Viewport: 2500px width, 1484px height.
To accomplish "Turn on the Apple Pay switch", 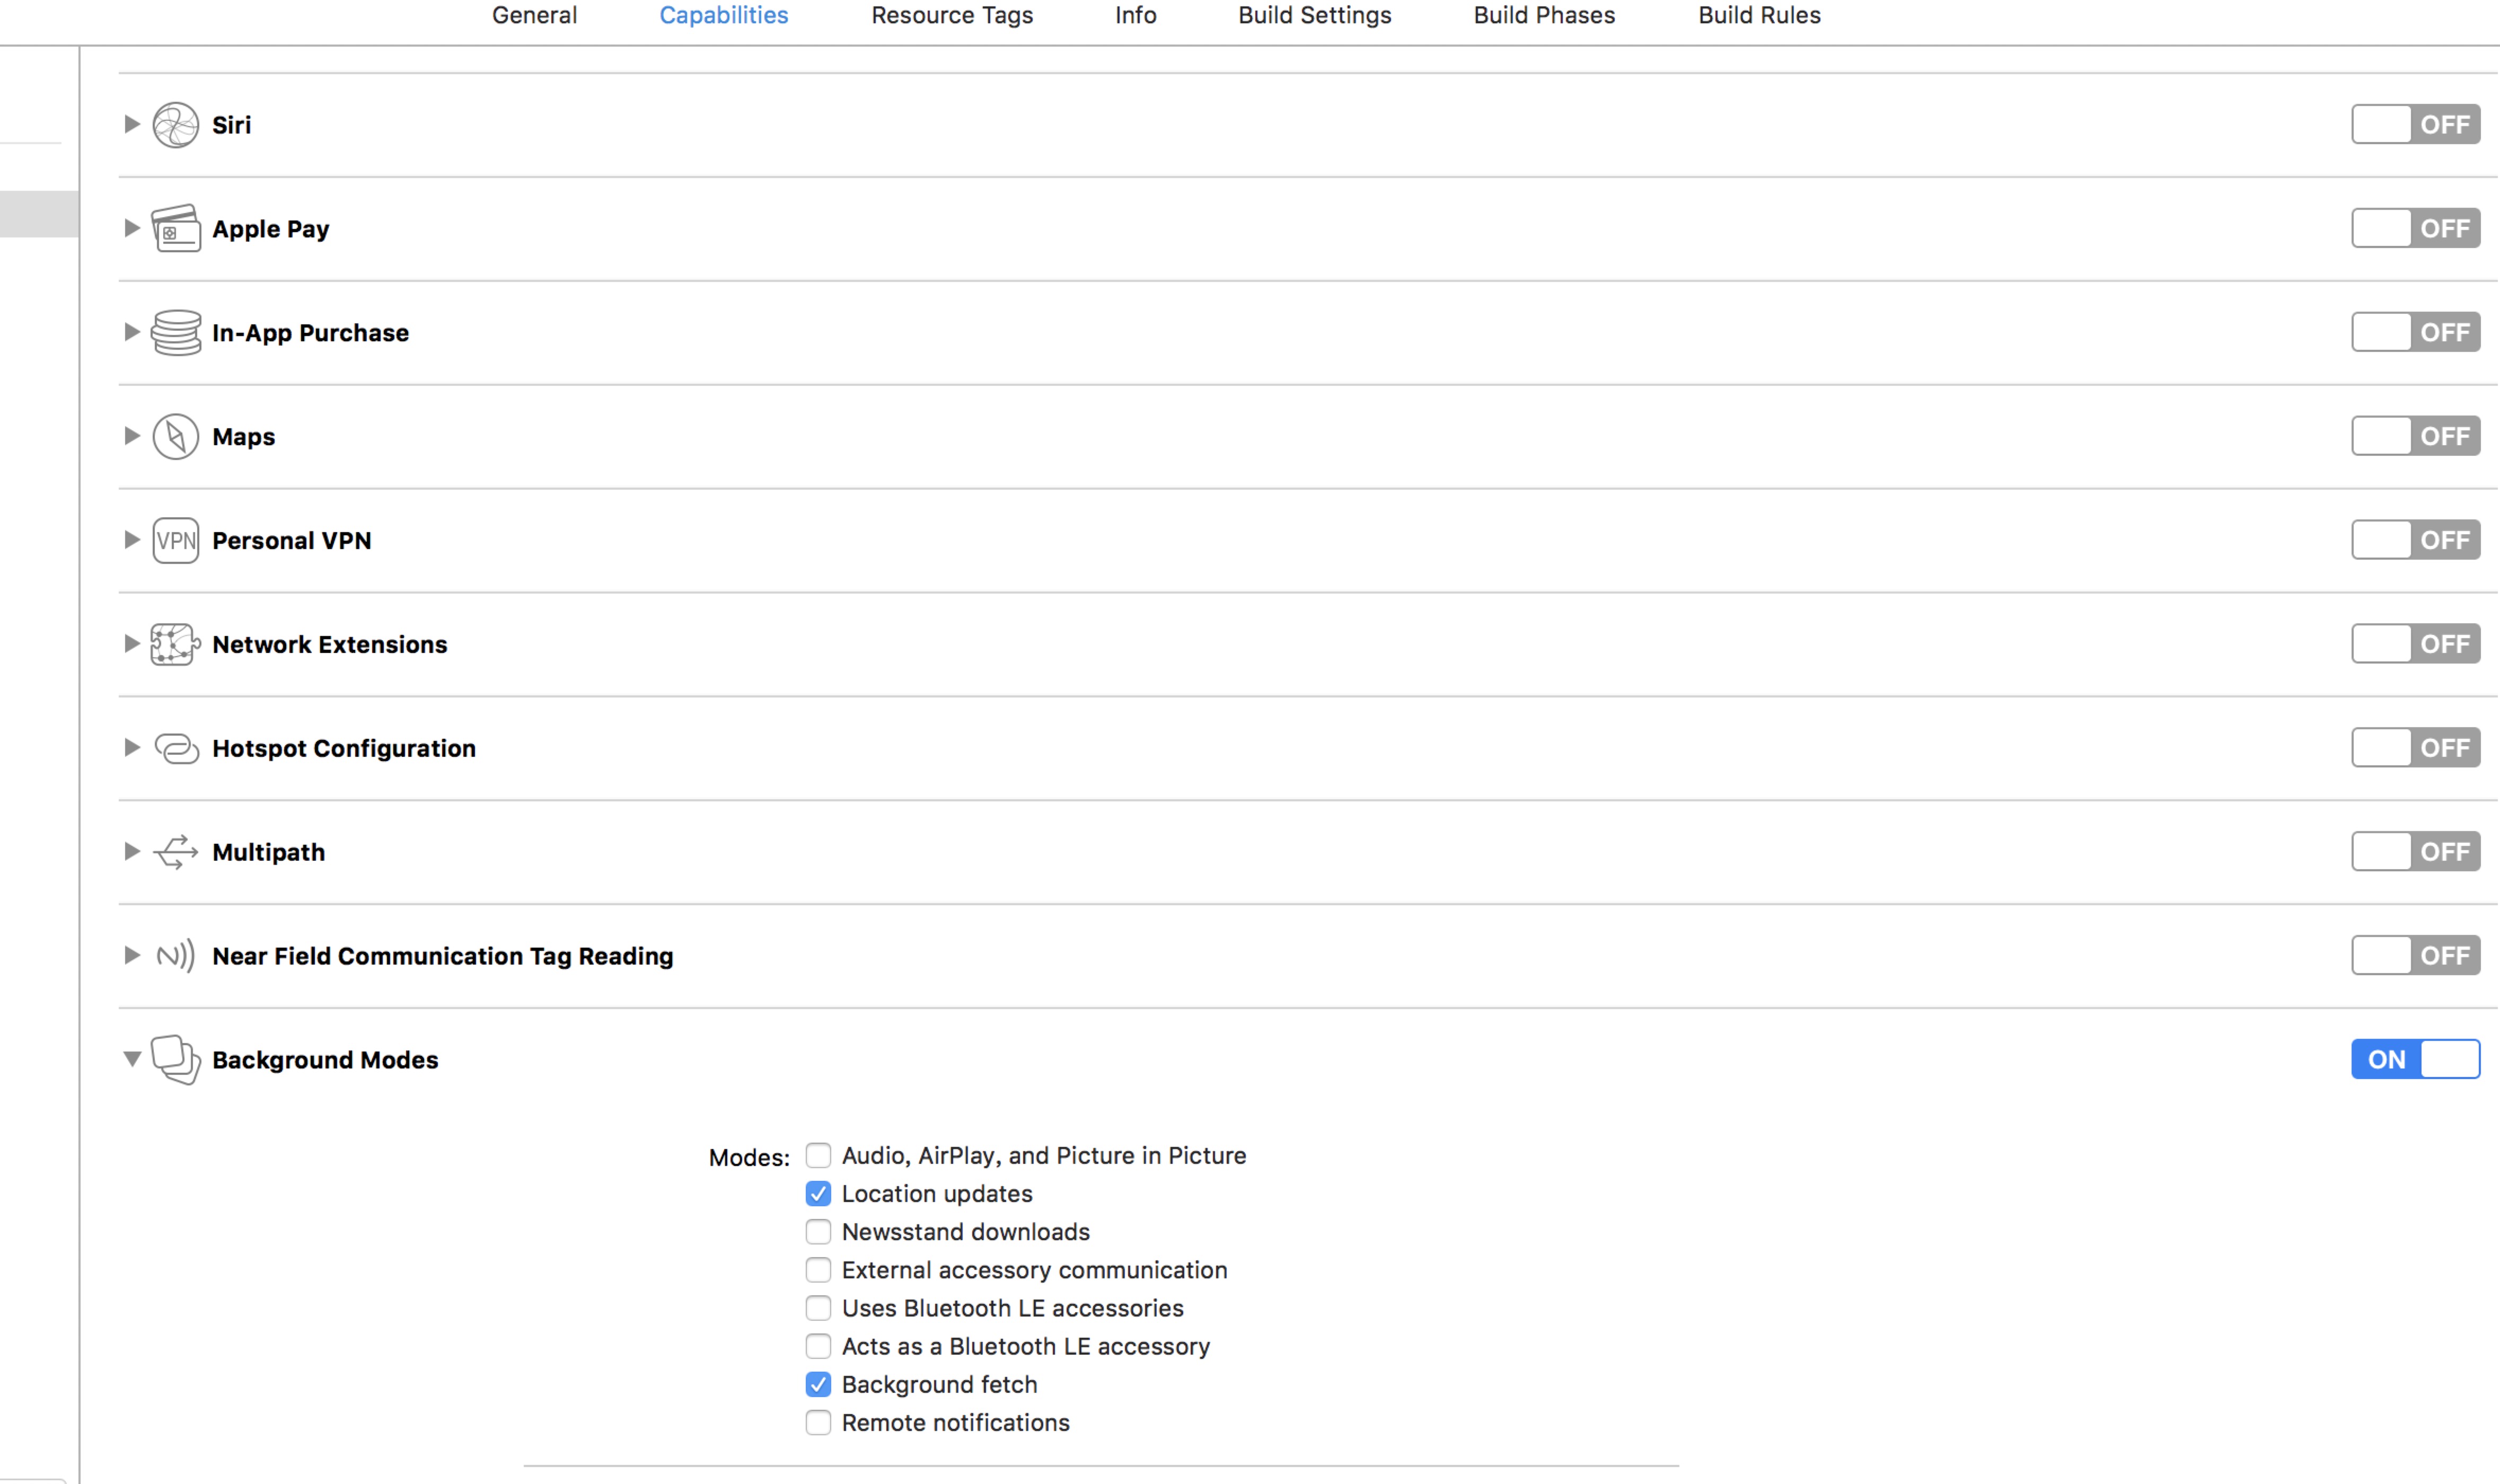I will 2414,229.
